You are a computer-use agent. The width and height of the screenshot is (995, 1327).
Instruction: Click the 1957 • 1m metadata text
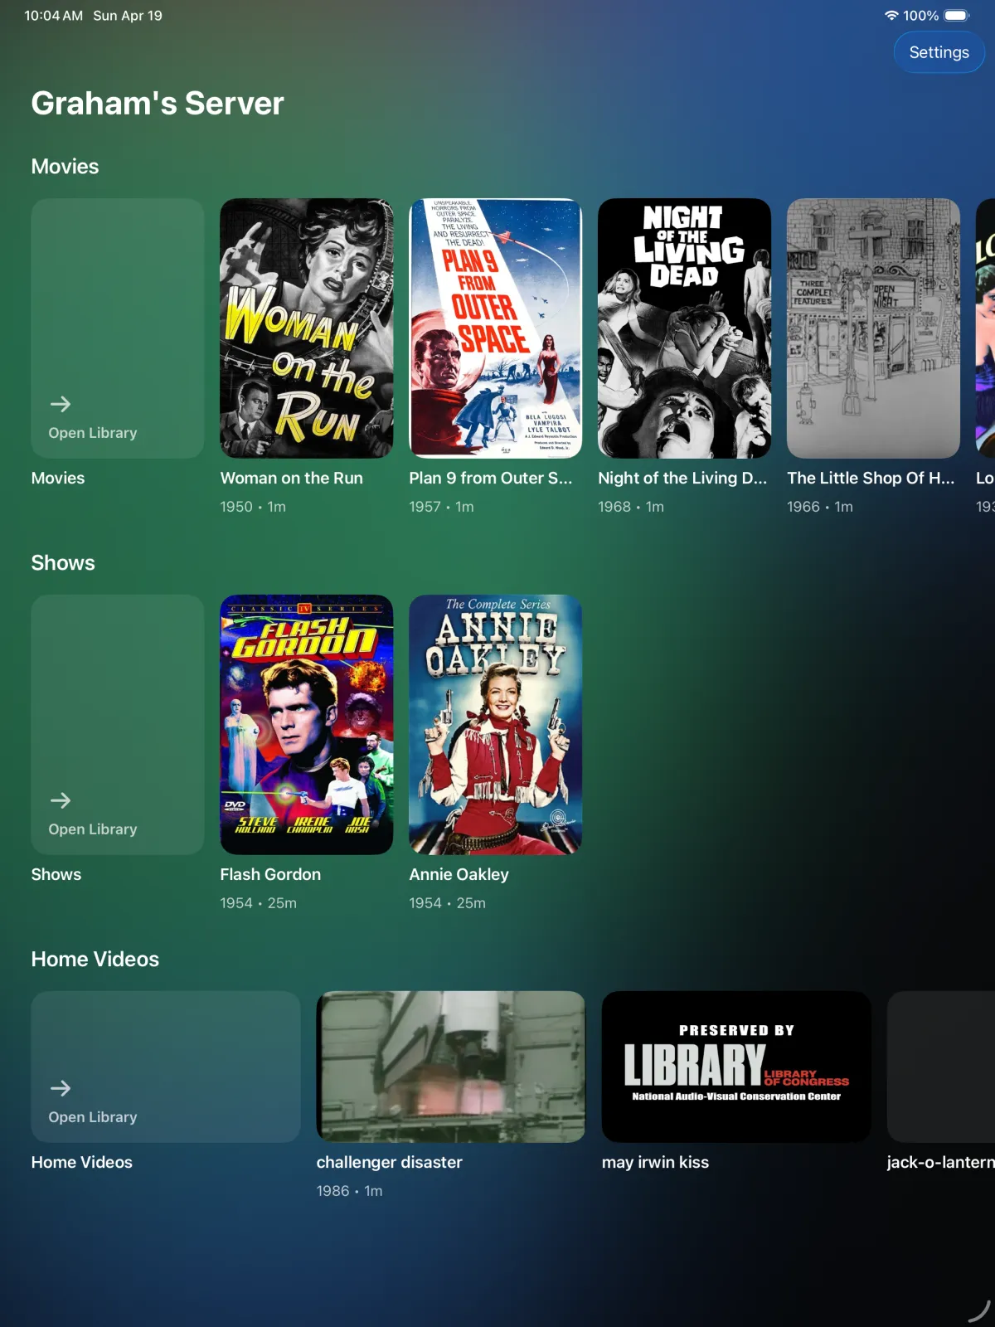[442, 507]
